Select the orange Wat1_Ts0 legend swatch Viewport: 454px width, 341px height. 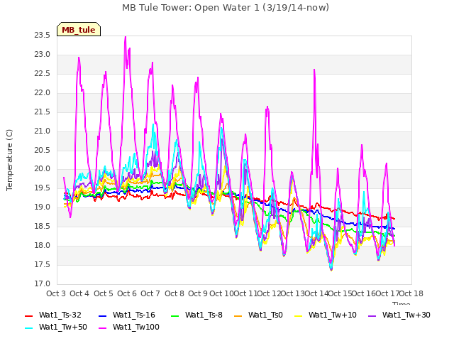[238, 315]
